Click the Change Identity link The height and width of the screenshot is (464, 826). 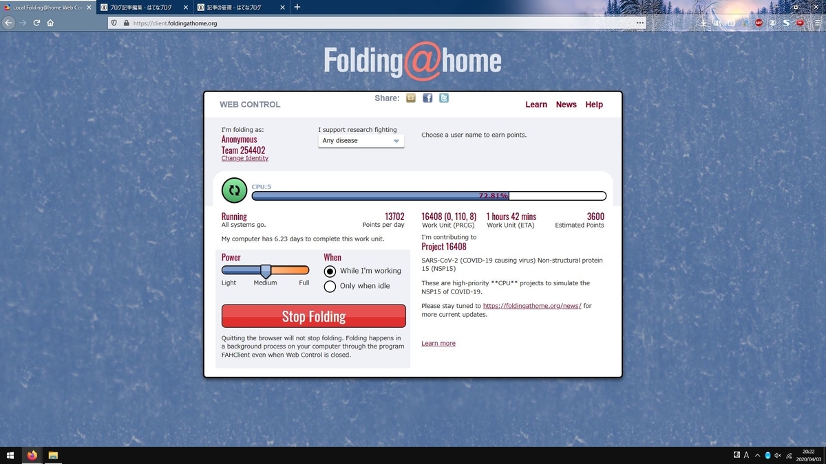point(245,158)
